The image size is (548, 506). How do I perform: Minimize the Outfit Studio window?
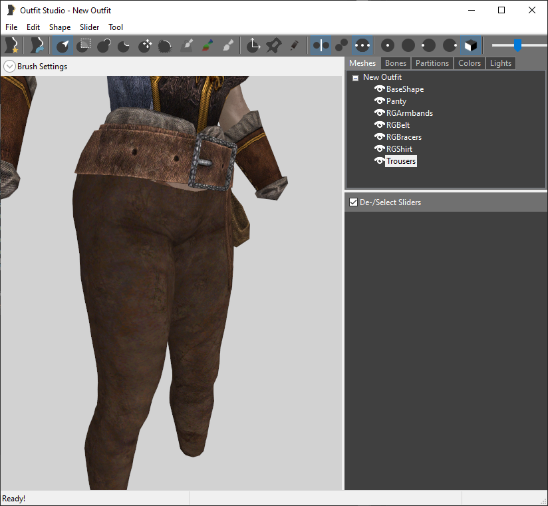[472, 10]
